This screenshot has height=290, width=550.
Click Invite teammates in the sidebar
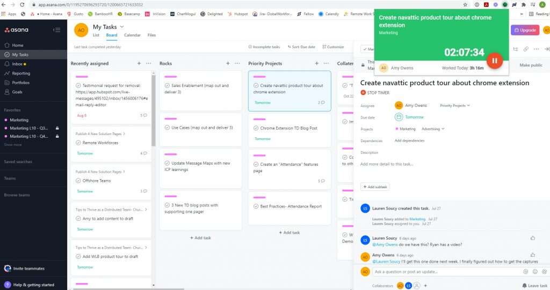(x=29, y=269)
